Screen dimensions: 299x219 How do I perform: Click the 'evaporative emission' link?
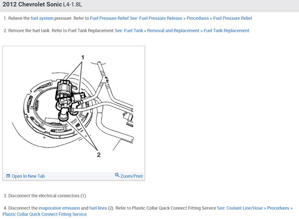pos(59,208)
